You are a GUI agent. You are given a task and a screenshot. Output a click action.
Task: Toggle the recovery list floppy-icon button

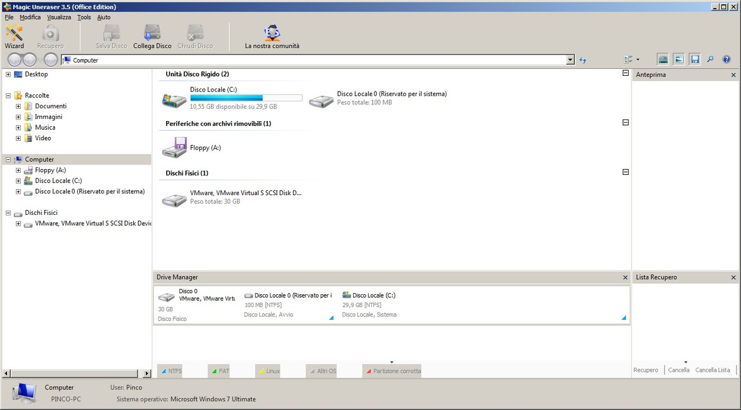point(695,59)
